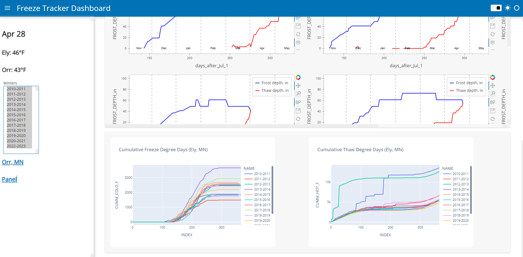
Task: Click Bokeh logo on lower-left legend plot
Action: (298, 77)
